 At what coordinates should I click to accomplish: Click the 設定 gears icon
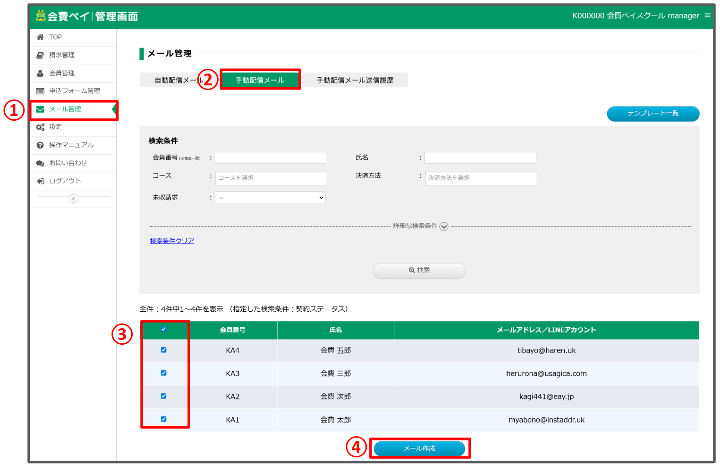40,127
